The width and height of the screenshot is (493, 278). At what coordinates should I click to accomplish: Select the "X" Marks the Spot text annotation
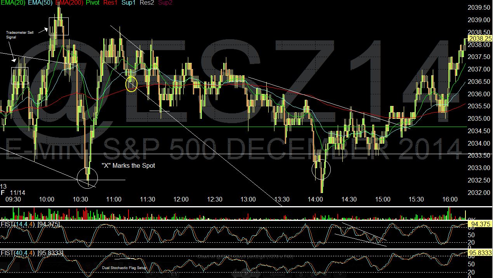click(128, 166)
